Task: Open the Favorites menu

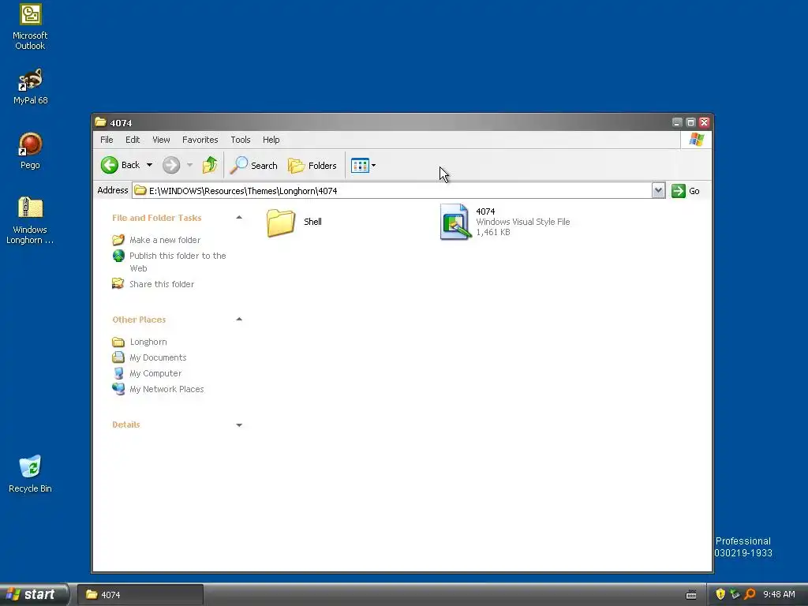Action: point(200,140)
